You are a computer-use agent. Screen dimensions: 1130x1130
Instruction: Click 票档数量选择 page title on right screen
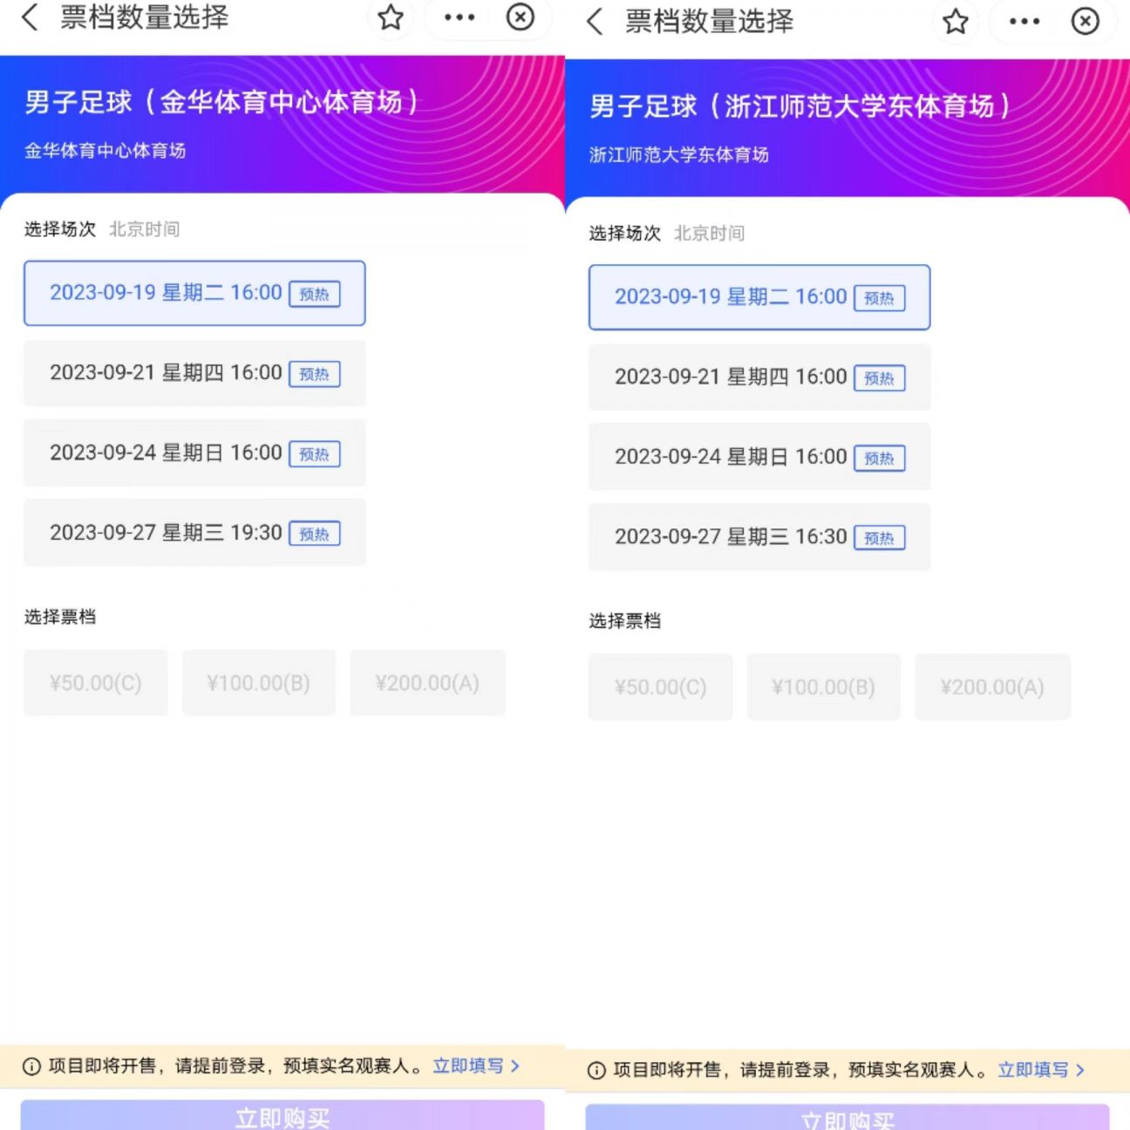[x=709, y=21]
